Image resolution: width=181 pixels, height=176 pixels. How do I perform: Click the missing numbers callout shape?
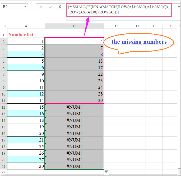tap(139, 42)
